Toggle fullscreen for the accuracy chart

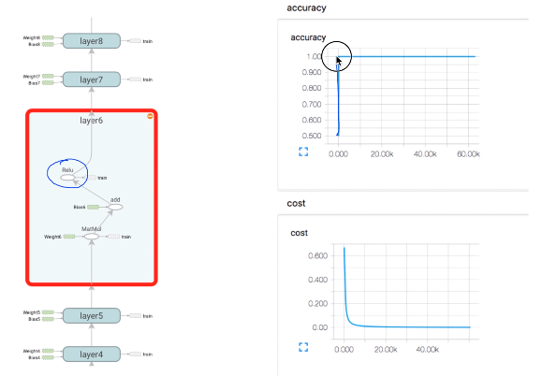[303, 152]
